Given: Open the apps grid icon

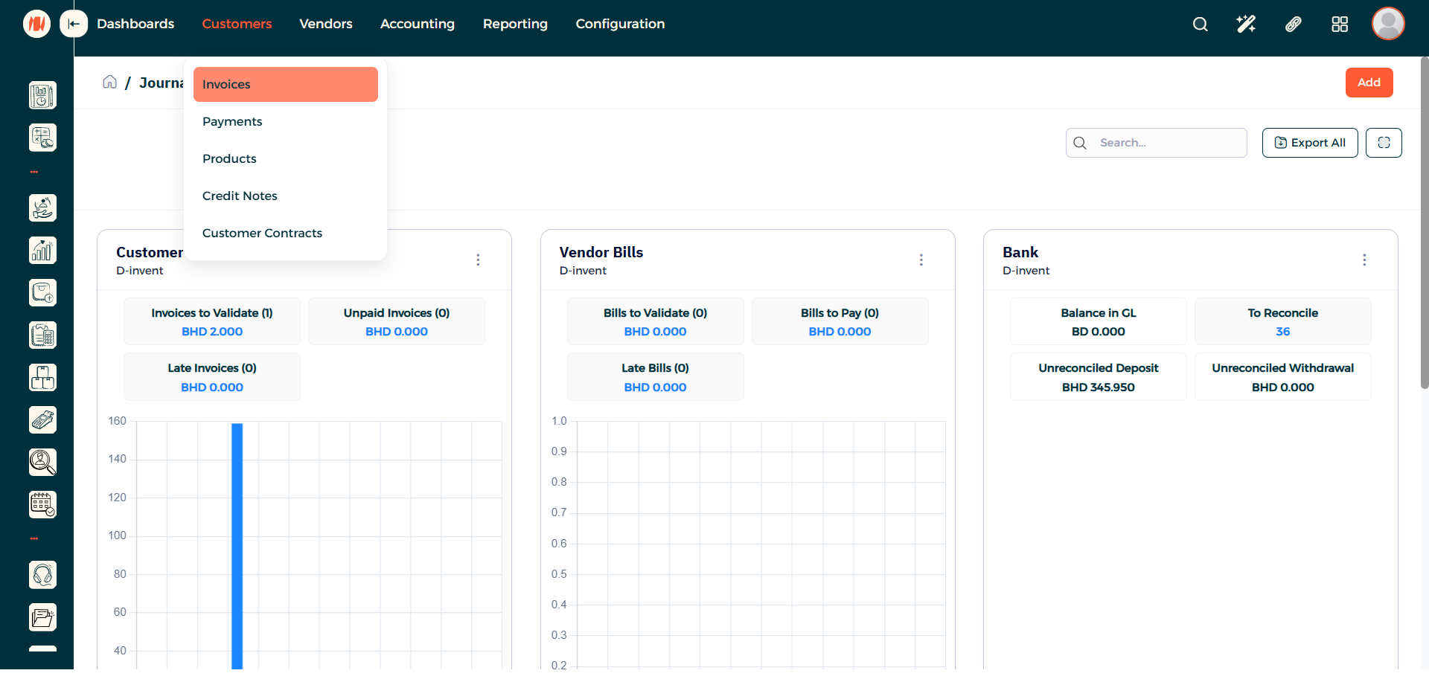Looking at the screenshot, I should pyautogui.click(x=1340, y=24).
